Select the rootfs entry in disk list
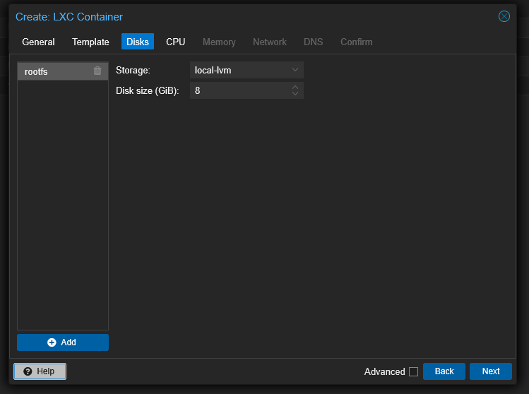Viewport: 529px width, 394px height. coord(63,71)
